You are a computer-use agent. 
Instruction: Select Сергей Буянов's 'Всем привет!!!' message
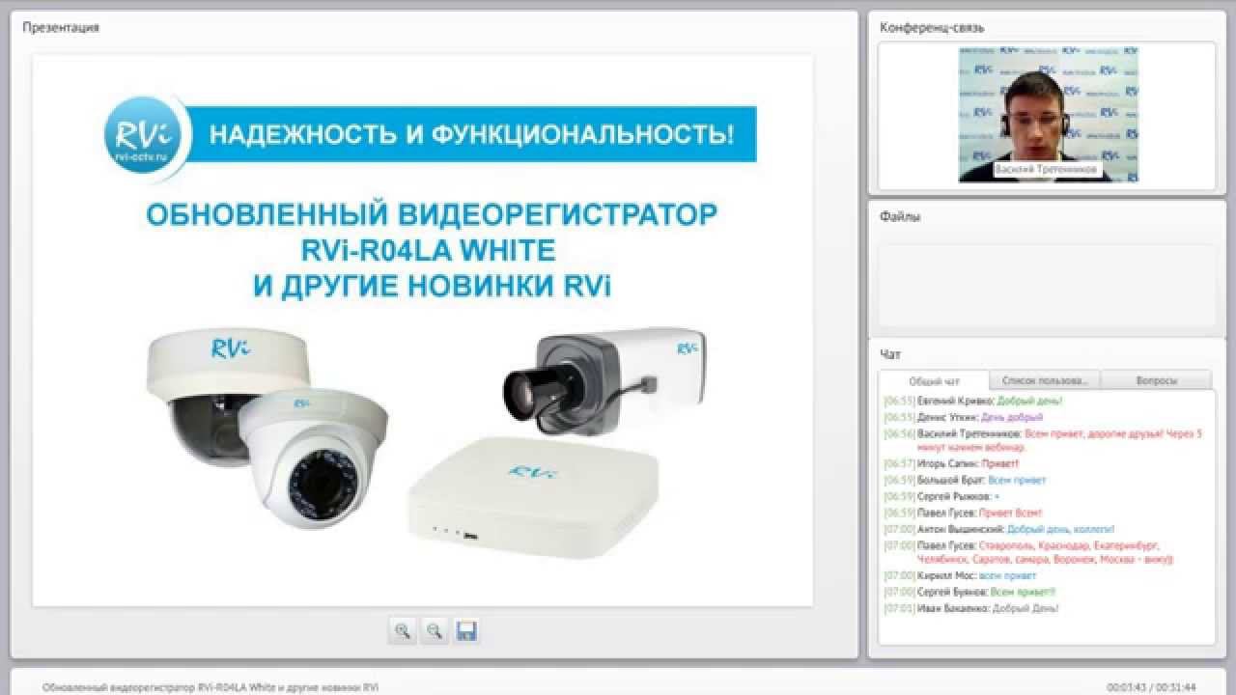pos(970,592)
